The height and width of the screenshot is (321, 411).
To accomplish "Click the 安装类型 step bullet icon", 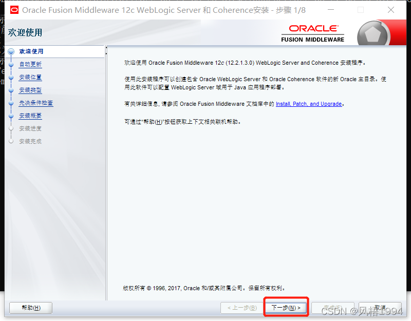I will pos(11,90).
